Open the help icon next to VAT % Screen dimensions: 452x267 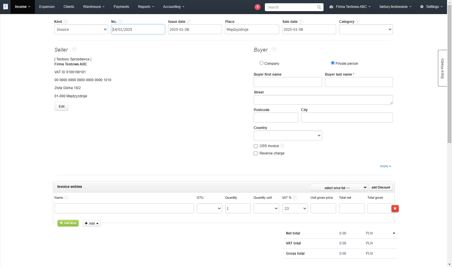295,198
